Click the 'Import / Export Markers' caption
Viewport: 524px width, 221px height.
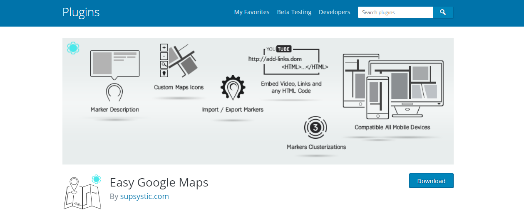(x=233, y=110)
